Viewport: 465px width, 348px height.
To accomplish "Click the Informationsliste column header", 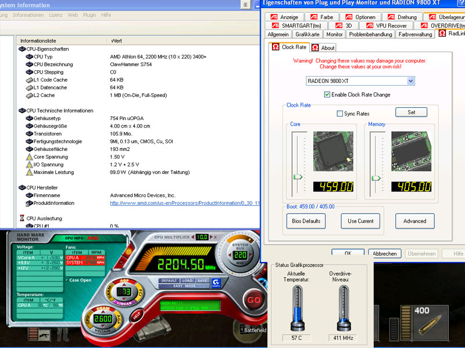I will pyautogui.click(x=62, y=41).
